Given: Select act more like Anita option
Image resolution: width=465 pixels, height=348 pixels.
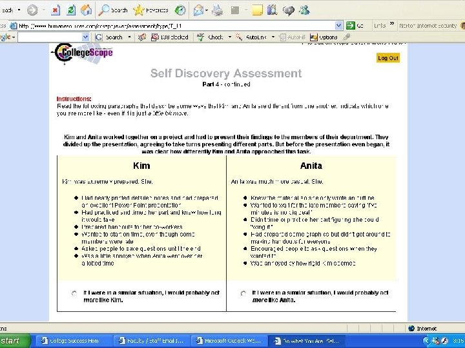Looking at the screenshot, I should pyautogui.click(x=243, y=293).
